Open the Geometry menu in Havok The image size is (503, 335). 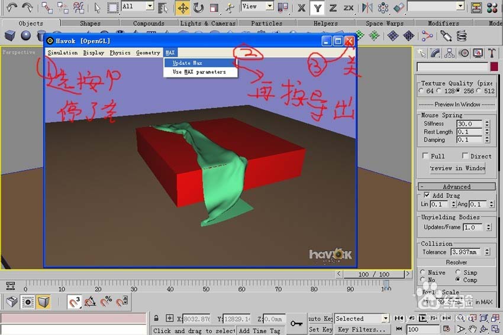tap(148, 53)
